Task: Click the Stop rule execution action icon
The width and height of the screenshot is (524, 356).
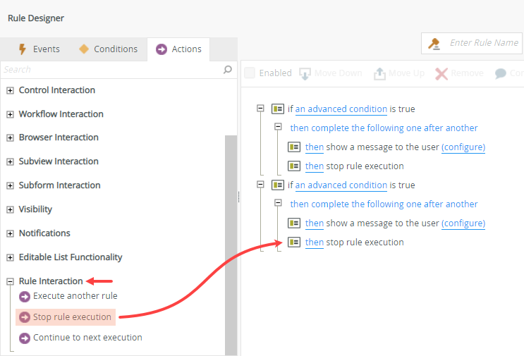Action: 25,317
